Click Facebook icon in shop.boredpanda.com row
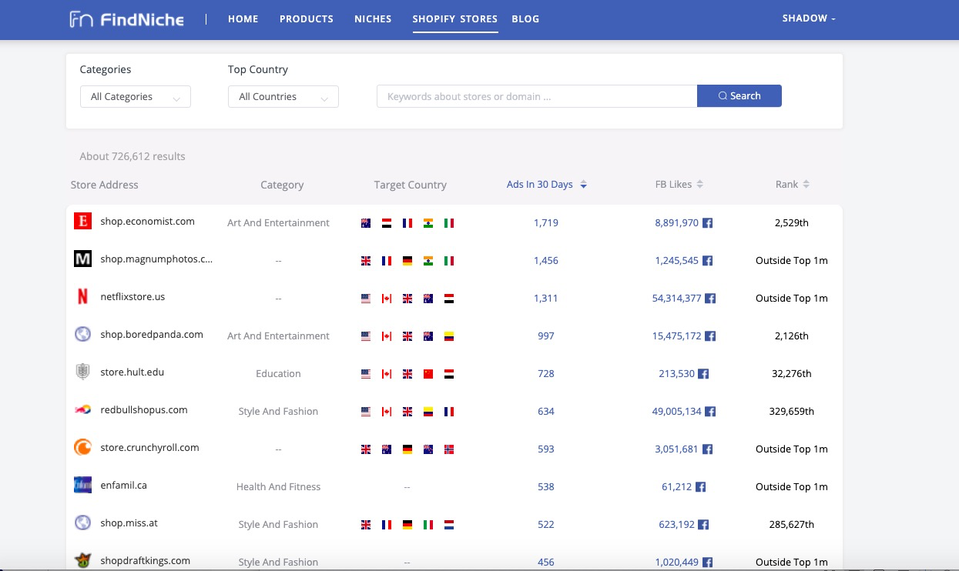 coord(711,336)
